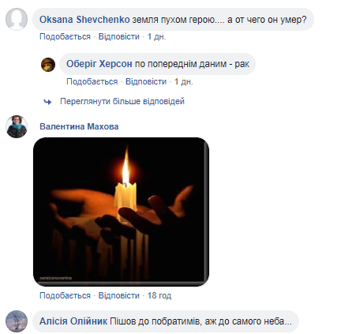
Task: Open Валентина Махова's profile picture
Action: click(x=17, y=126)
